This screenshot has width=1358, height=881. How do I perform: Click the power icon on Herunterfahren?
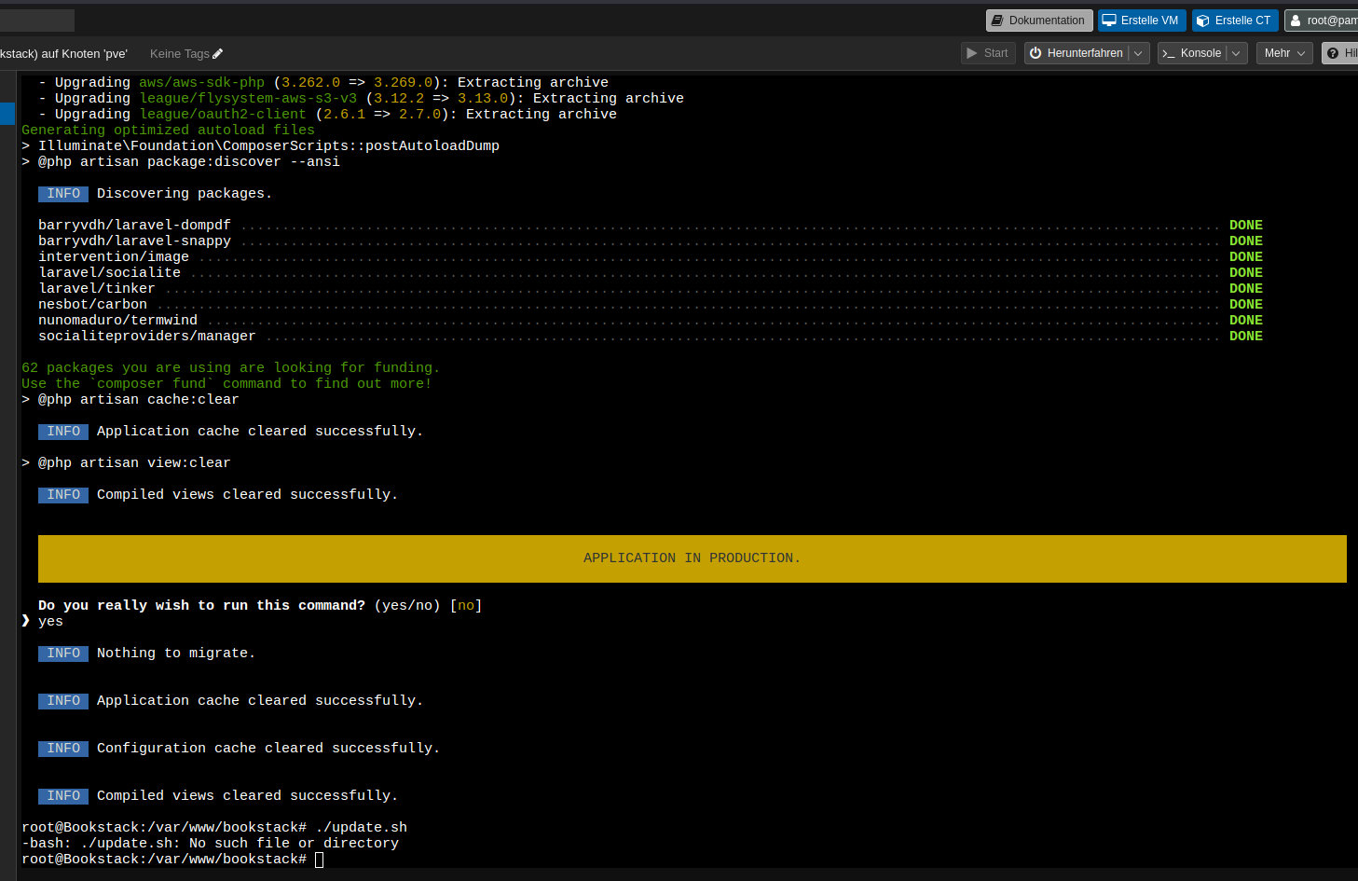[x=1036, y=53]
